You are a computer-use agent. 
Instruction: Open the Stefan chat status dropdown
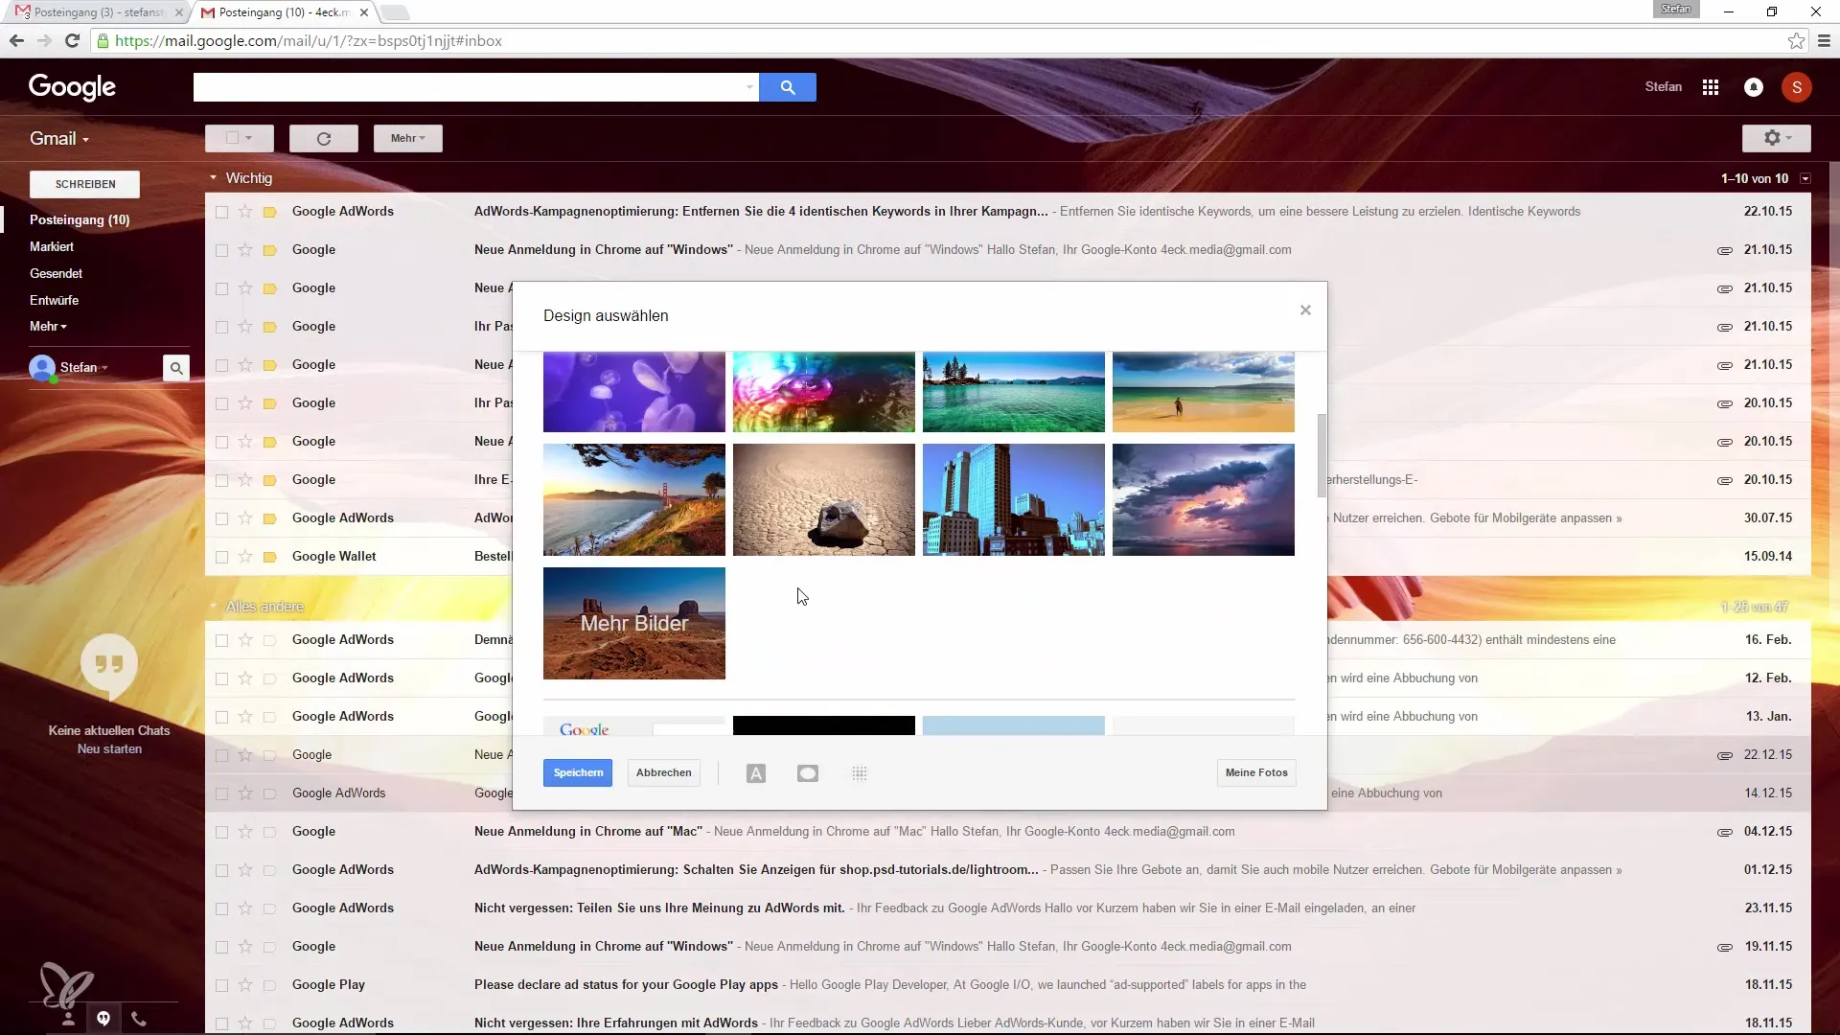tap(84, 368)
